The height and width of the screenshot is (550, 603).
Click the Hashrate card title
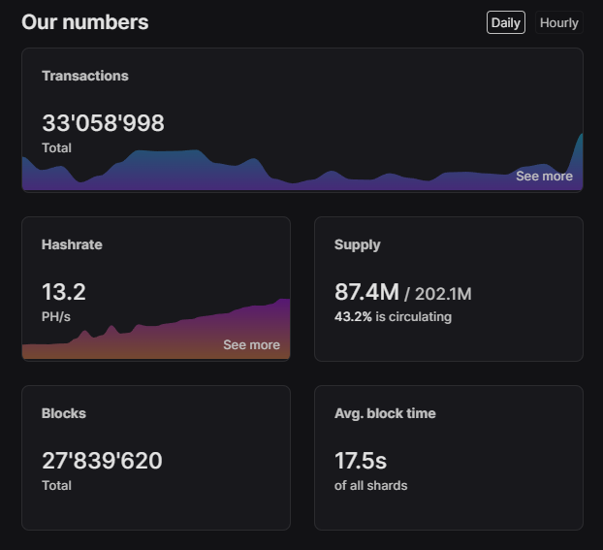tap(72, 244)
